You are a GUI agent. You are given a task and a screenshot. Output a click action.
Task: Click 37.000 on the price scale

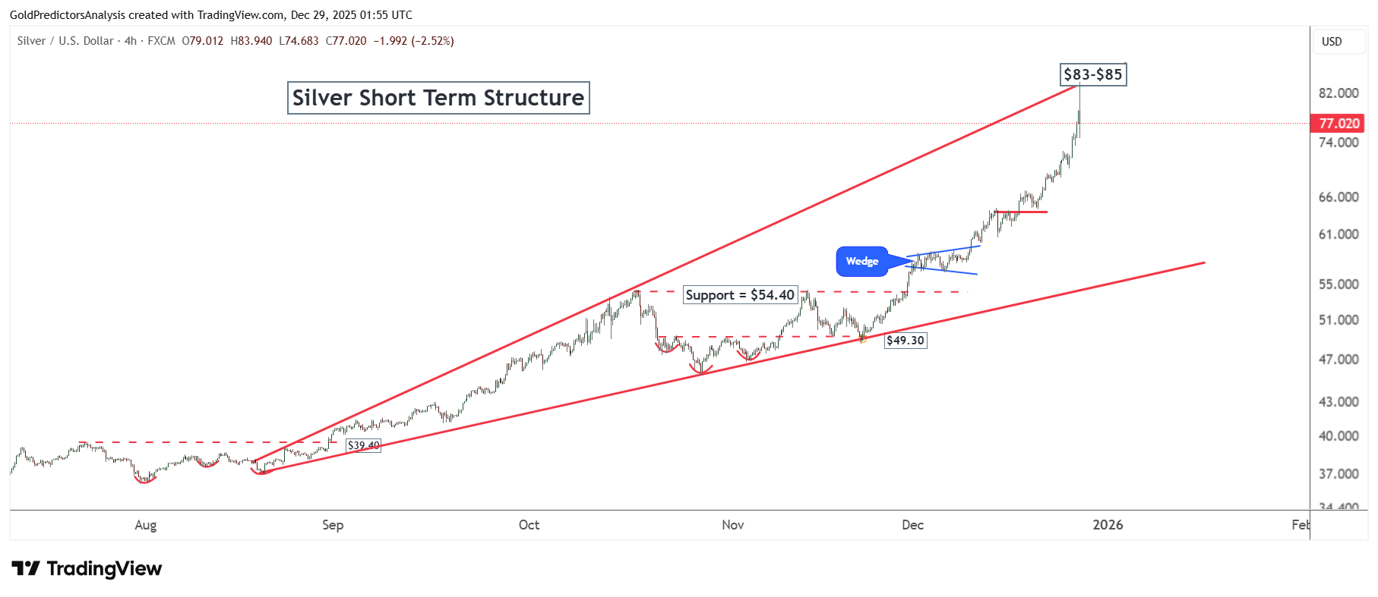click(1338, 474)
